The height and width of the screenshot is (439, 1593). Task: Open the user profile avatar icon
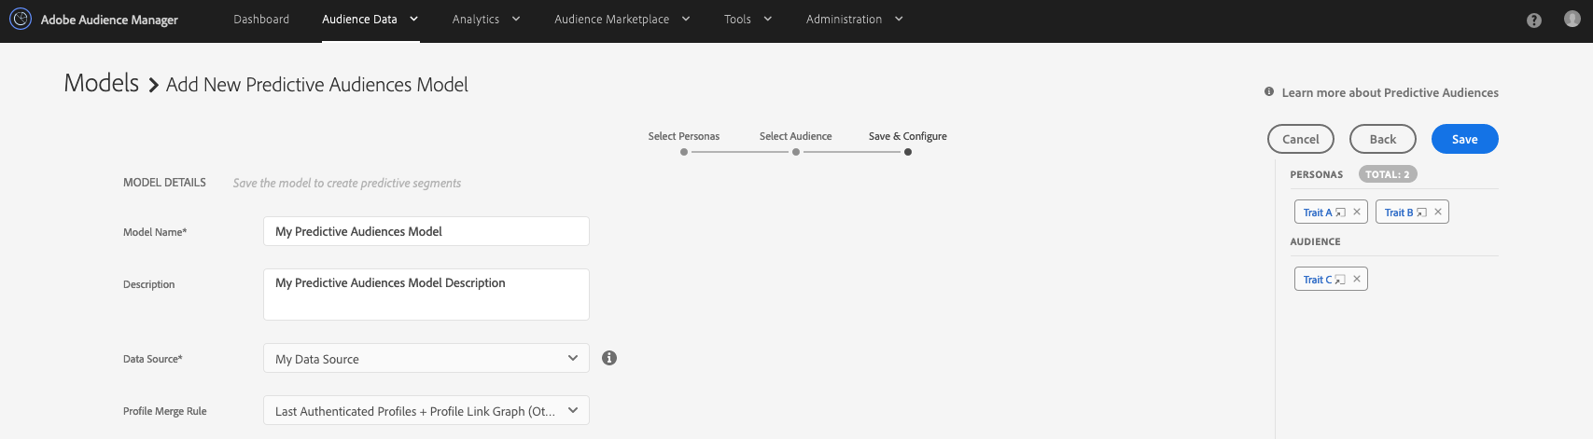(x=1572, y=19)
